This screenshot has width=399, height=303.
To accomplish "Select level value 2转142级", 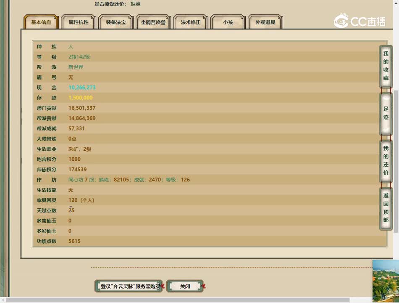I will tap(79, 57).
